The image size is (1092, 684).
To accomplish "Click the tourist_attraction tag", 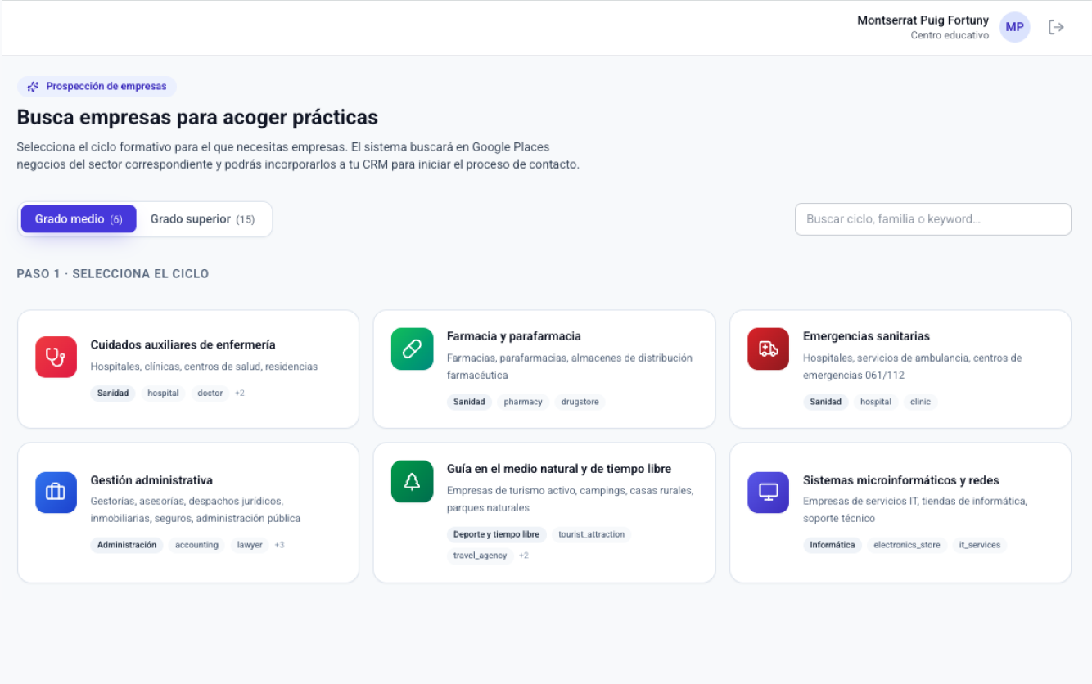I will [x=591, y=534].
